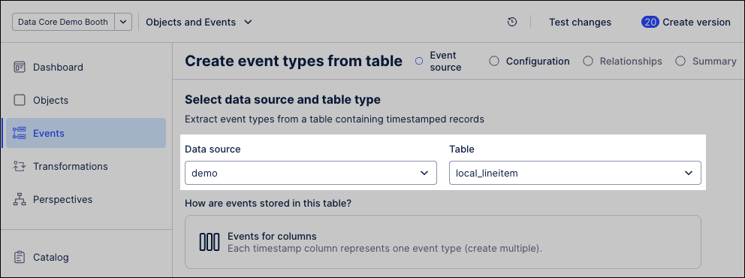
Task: Click the Events icon in sidebar
Action: point(20,133)
